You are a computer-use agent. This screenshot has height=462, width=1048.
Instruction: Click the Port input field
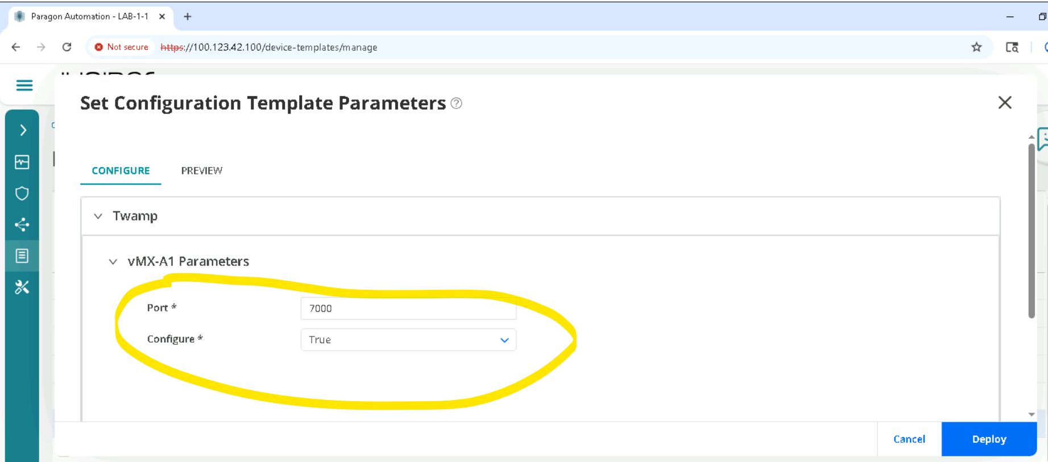point(408,309)
